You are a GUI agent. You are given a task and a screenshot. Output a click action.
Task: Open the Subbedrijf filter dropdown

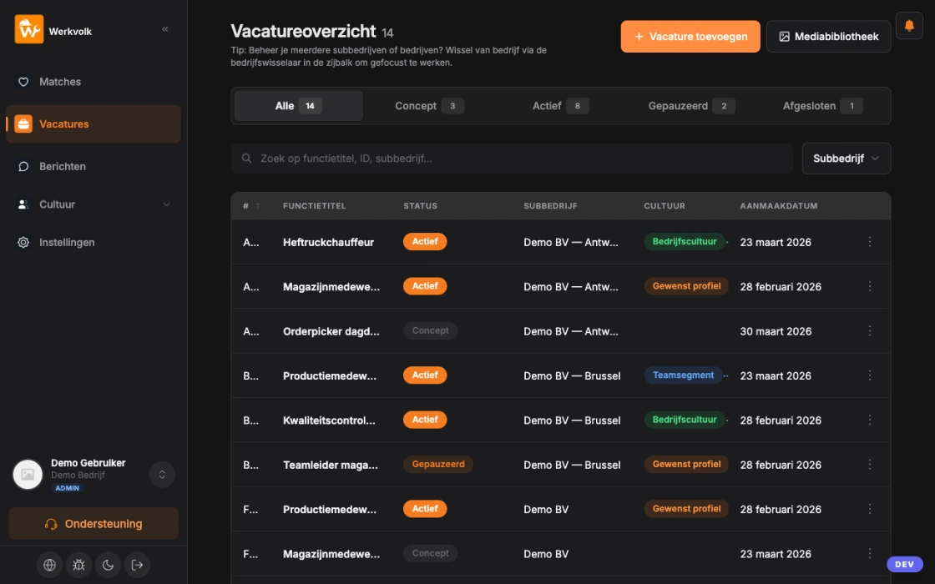click(x=846, y=158)
